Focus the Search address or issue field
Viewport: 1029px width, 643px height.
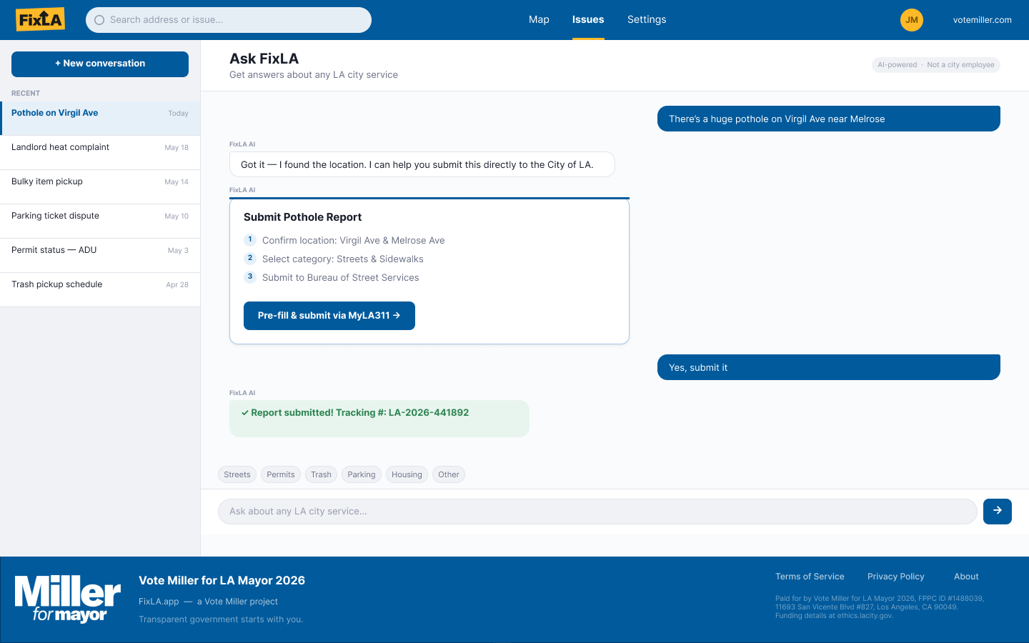tap(229, 20)
